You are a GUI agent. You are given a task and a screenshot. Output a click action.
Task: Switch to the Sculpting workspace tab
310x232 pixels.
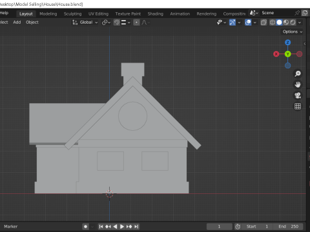pos(72,14)
